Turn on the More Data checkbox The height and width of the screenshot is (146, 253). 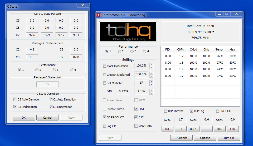coord(136,126)
